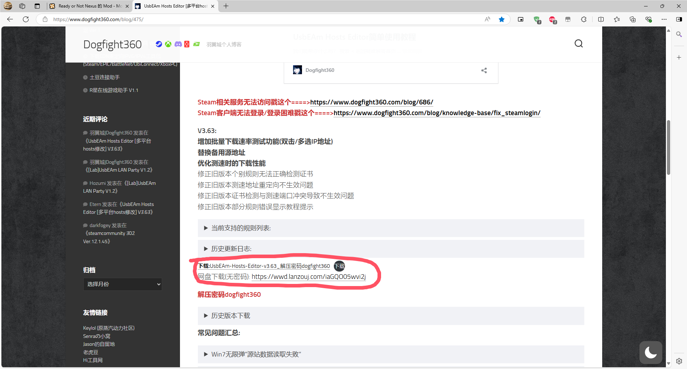The image size is (687, 369).
Task: Enable split screen view
Action: pyautogui.click(x=601, y=19)
